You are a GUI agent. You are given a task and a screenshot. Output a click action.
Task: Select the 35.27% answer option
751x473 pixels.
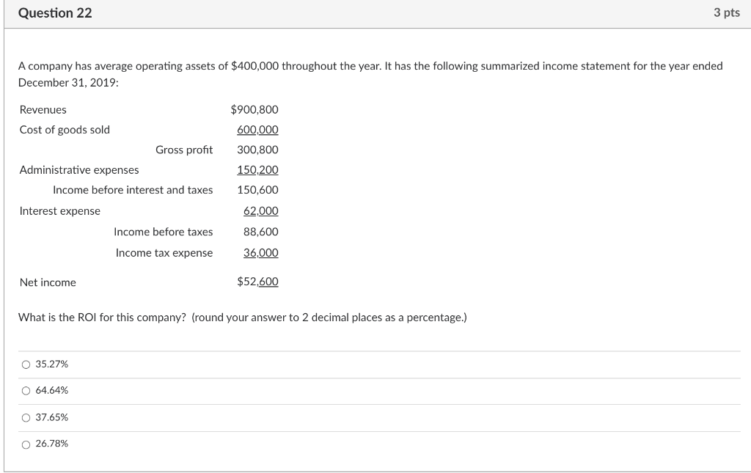point(25,364)
